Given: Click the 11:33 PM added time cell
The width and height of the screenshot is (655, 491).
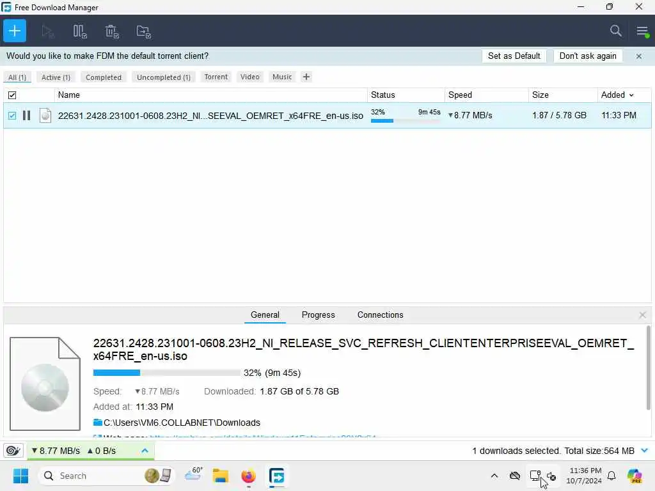Looking at the screenshot, I should tap(619, 115).
